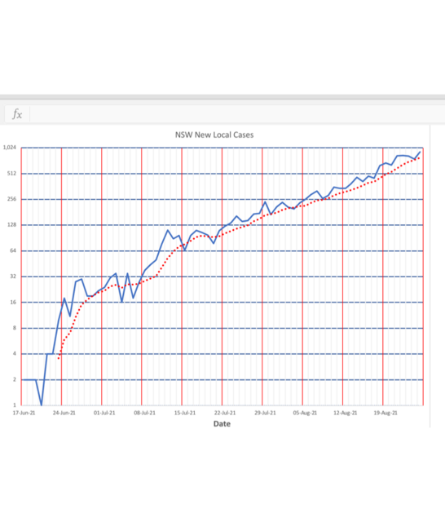Click the 19-Aug-21 date axis label

[x=386, y=413]
